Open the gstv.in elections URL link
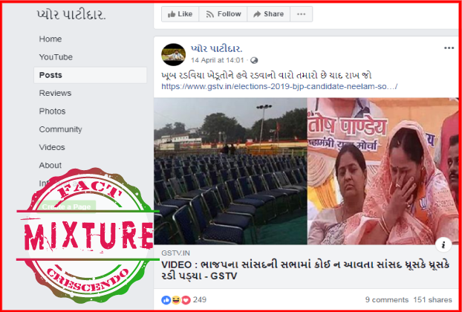This screenshot has width=462, height=312. coord(279,87)
